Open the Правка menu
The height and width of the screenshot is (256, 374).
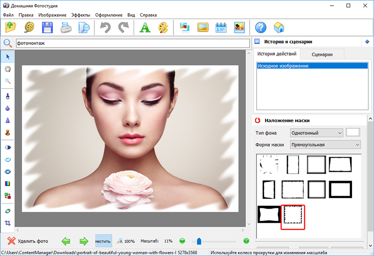[26, 15]
